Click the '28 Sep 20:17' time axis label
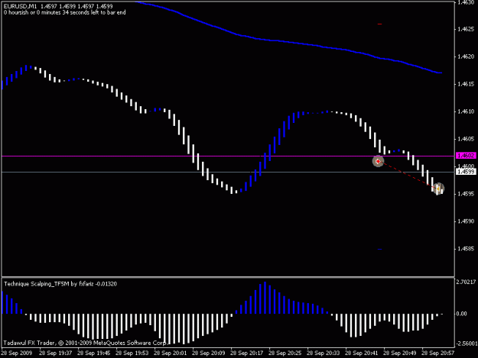The width and height of the screenshot is (478, 358). [x=246, y=353]
